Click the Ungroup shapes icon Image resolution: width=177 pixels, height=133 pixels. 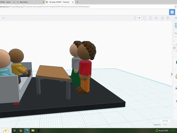click(150, 18)
